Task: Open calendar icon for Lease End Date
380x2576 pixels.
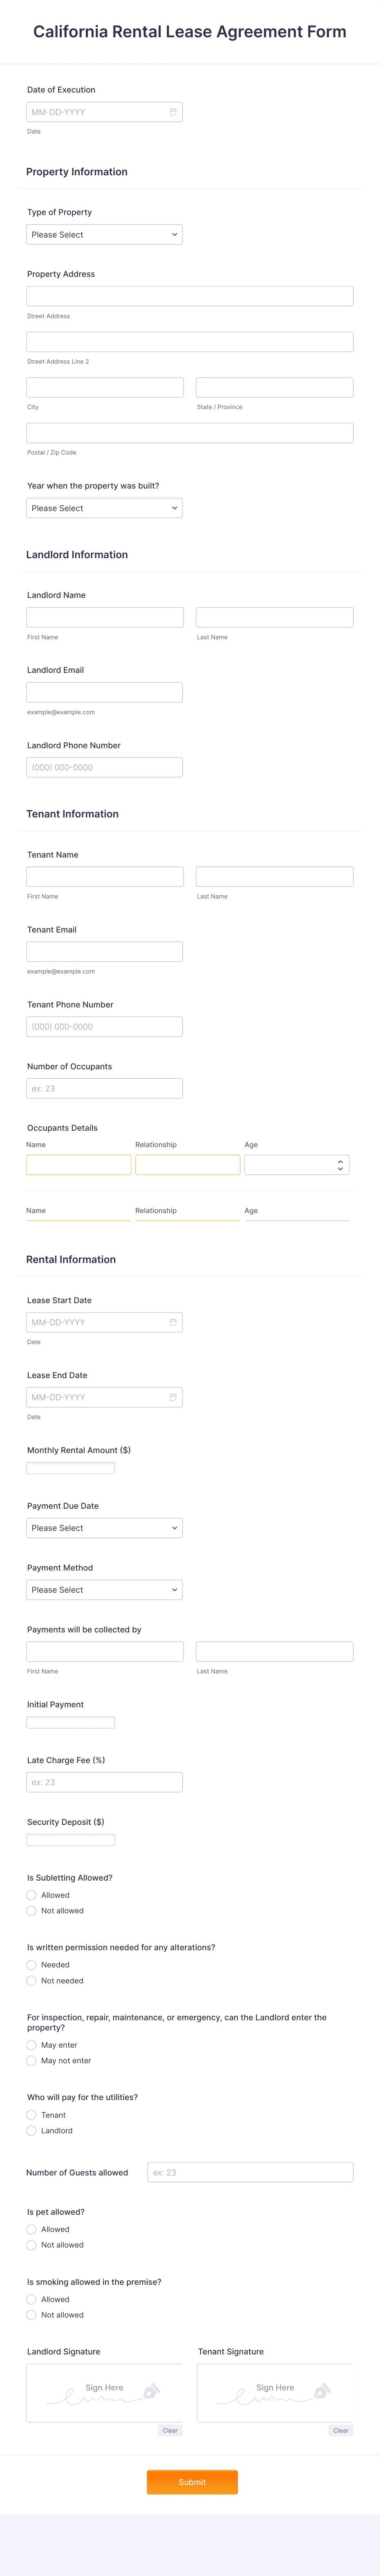Action: (172, 1397)
